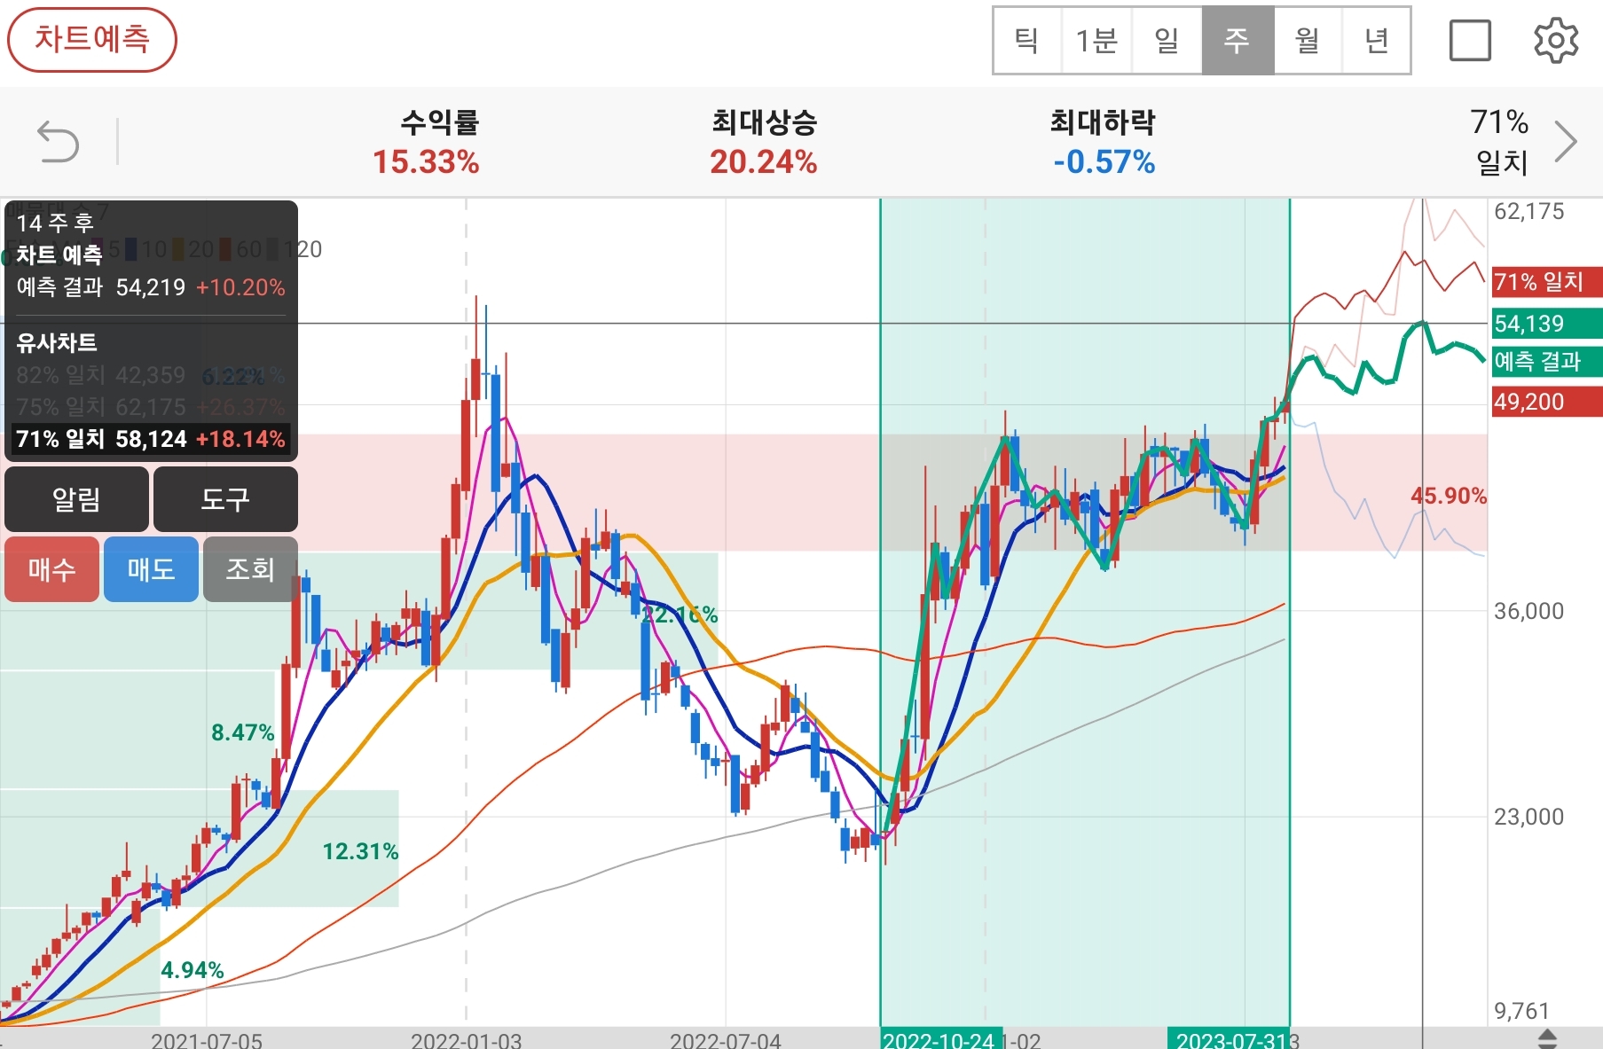This screenshot has width=1603, height=1049.
Task: Select the 75% 일치 similar chart row
Action: (151, 407)
